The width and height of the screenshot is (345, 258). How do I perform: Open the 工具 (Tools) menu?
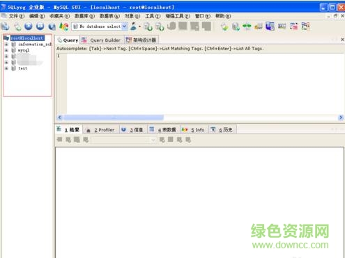tap(153, 16)
